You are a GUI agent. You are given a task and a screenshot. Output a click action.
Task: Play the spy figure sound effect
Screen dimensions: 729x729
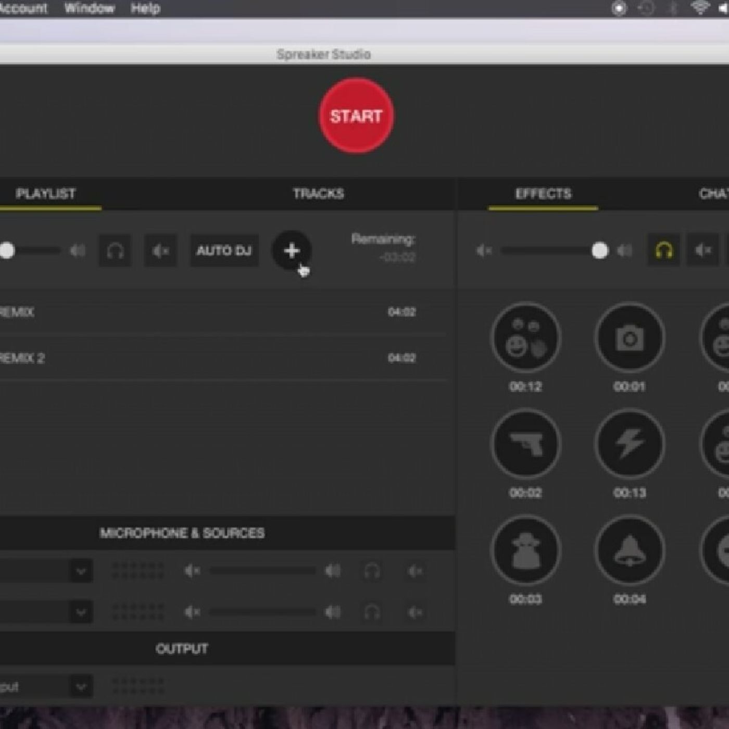(x=525, y=550)
